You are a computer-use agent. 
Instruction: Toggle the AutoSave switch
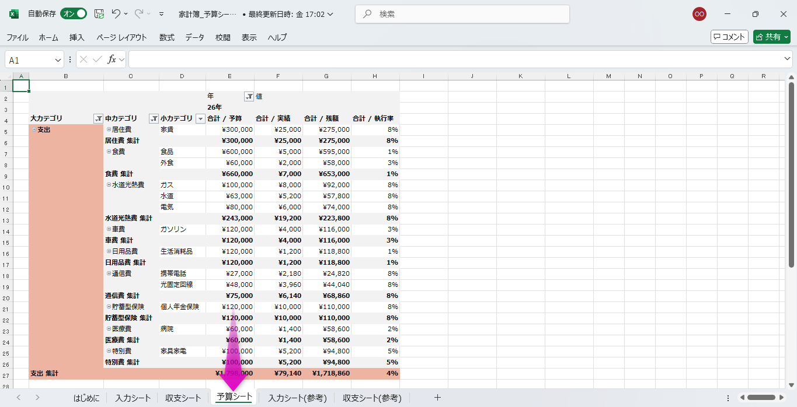[x=74, y=13]
